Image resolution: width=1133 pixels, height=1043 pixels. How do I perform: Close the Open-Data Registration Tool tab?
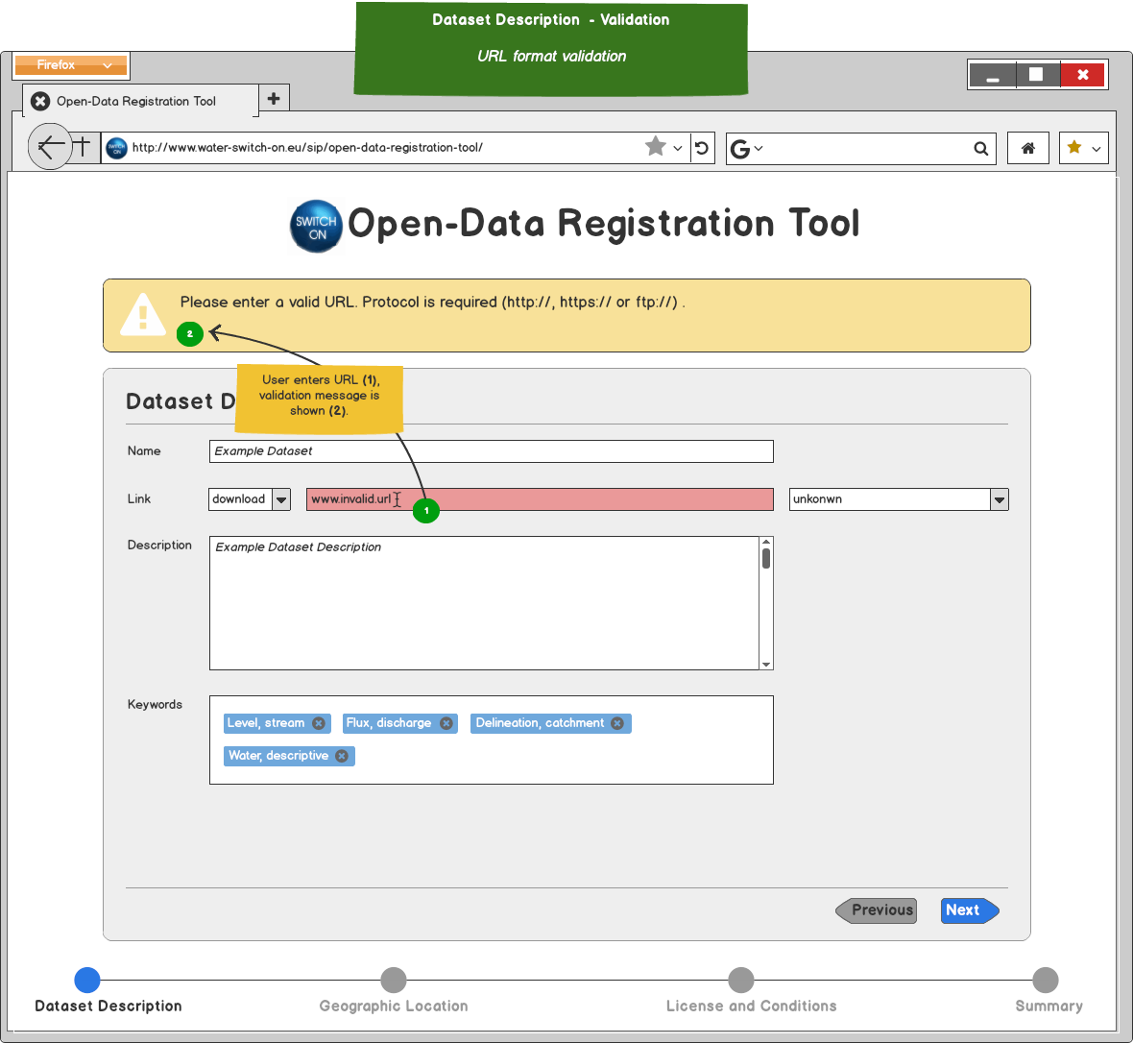[40, 101]
